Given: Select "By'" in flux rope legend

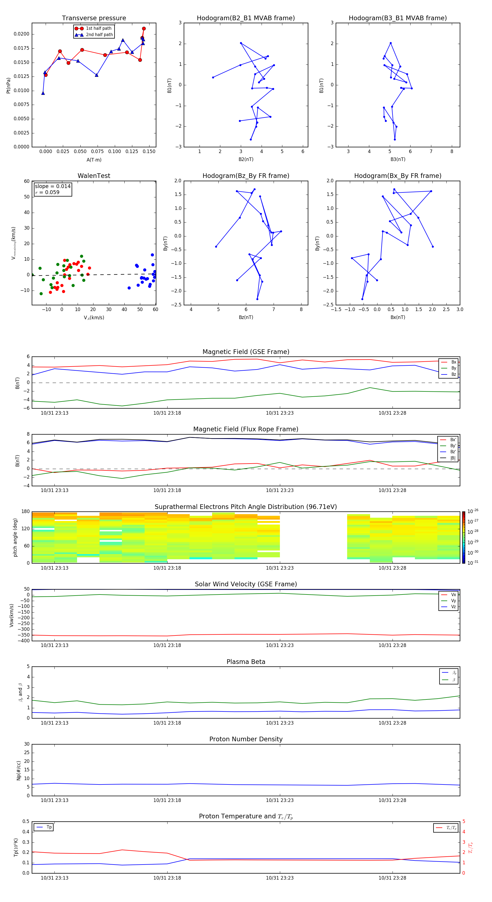Looking at the screenshot, I should (x=448, y=446).
